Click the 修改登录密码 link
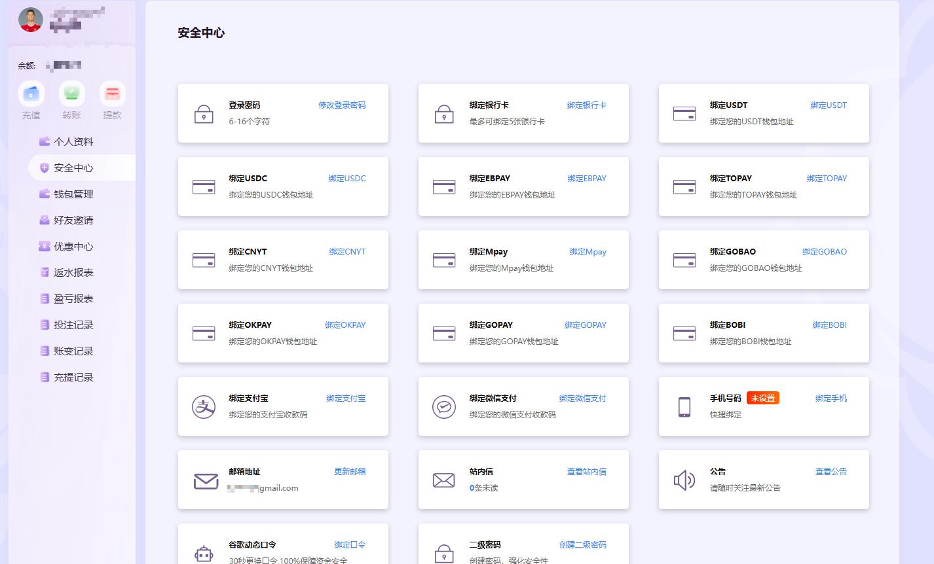934x564 pixels. pos(342,105)
